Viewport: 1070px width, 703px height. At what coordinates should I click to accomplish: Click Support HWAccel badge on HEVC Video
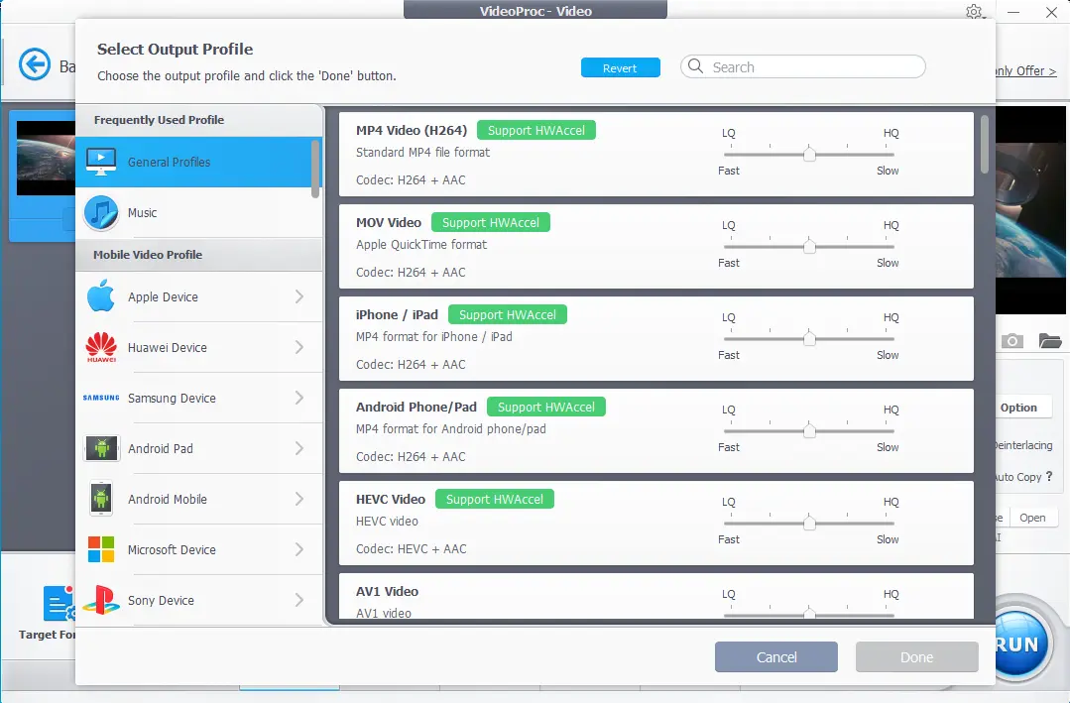coord(495,499)
